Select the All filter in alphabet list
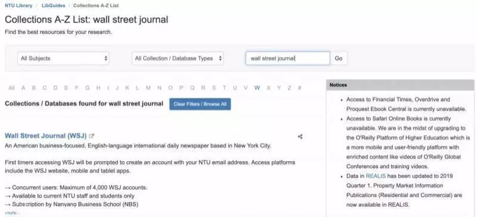 11,88
